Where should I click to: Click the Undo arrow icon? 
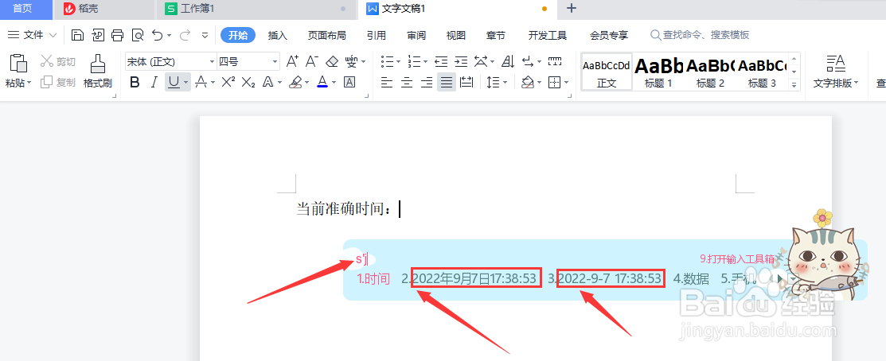click(157, 35)
